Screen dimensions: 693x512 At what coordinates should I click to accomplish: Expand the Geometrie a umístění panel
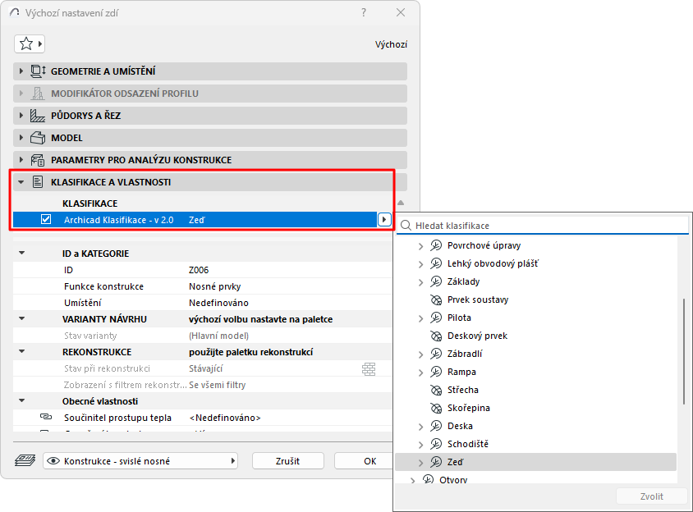click(21, 71)
